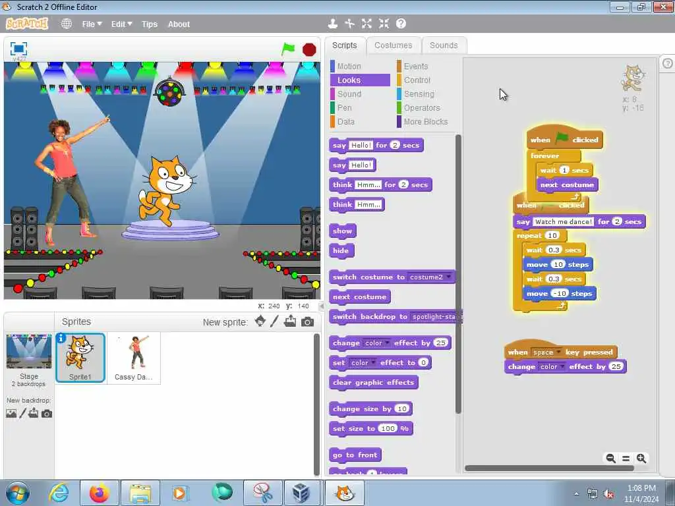
Task: Open Sprite1 info button
Action: [61, 338]
